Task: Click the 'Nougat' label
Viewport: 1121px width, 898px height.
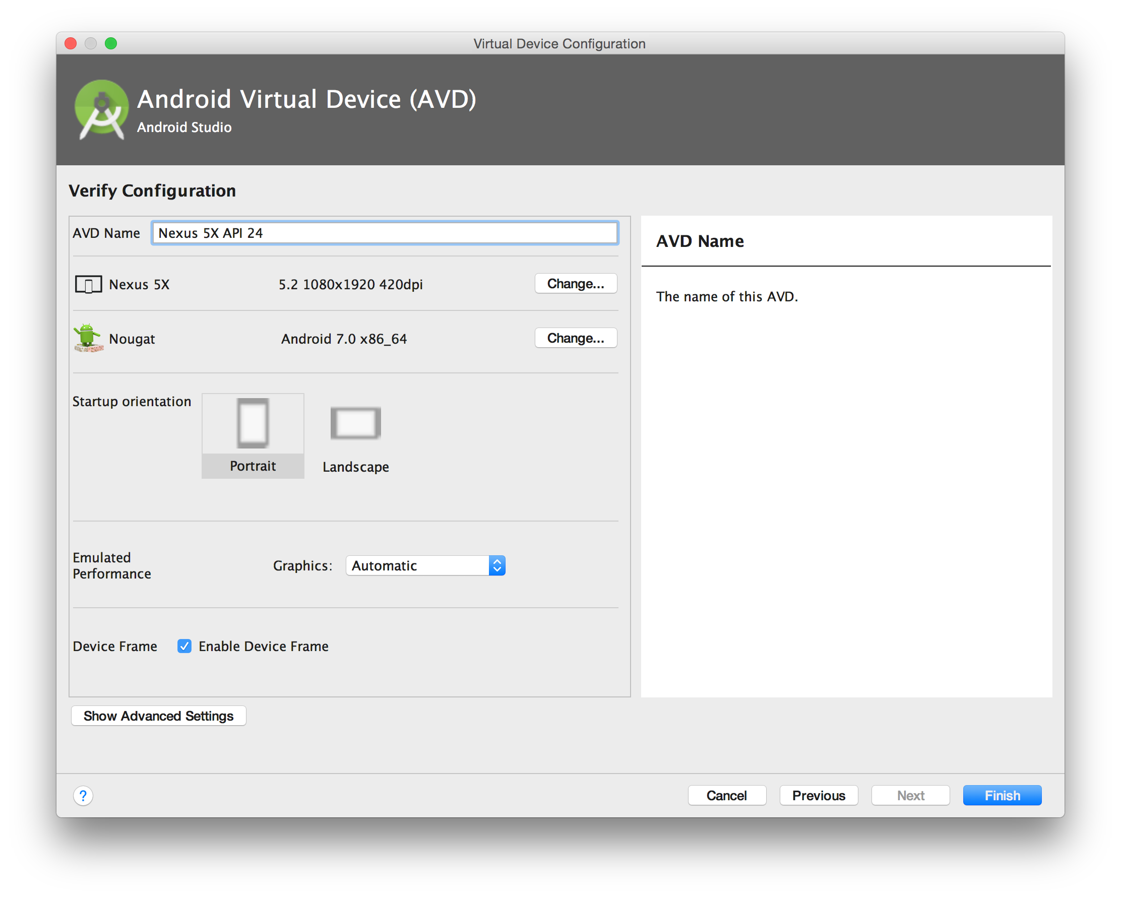Action: 132,339
